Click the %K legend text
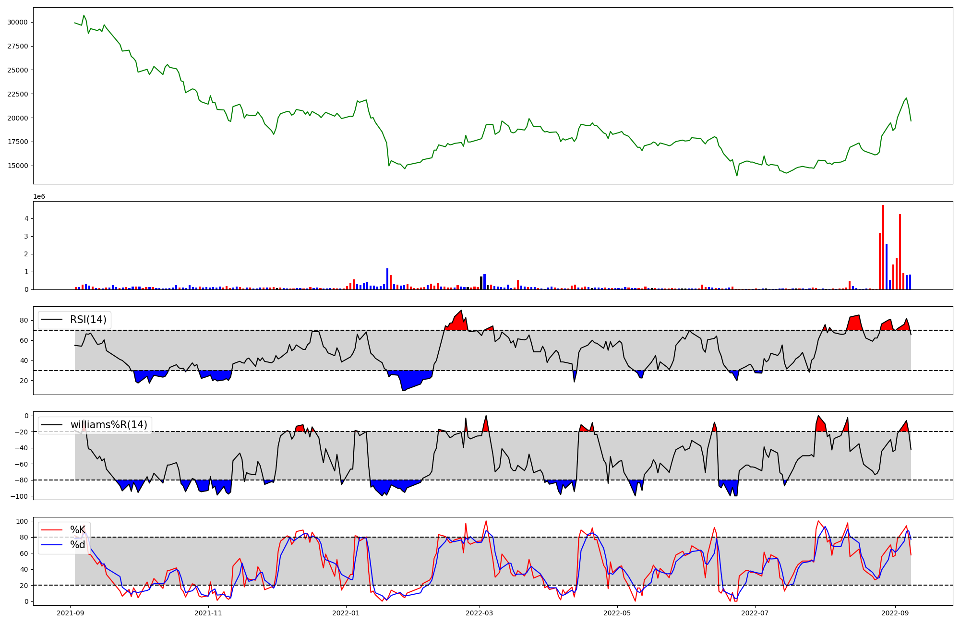Image resolution: width=960 pixels, height=624 pixels. (78, 530)
